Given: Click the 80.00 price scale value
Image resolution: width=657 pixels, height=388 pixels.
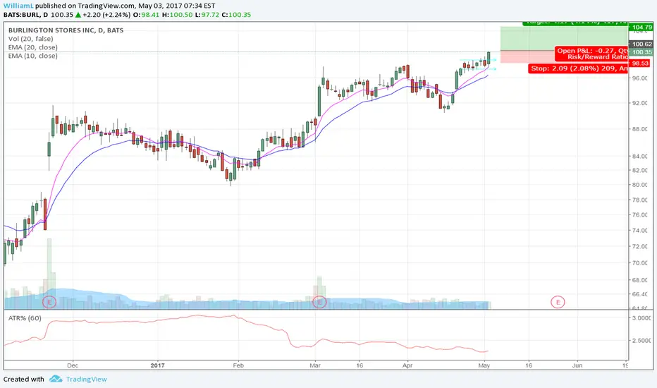Looking at the screenshot, I should [x=640, y=185].
